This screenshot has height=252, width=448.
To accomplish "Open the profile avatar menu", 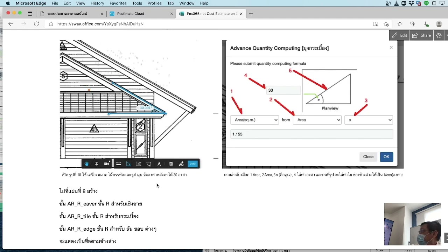I will click(439, 24).
